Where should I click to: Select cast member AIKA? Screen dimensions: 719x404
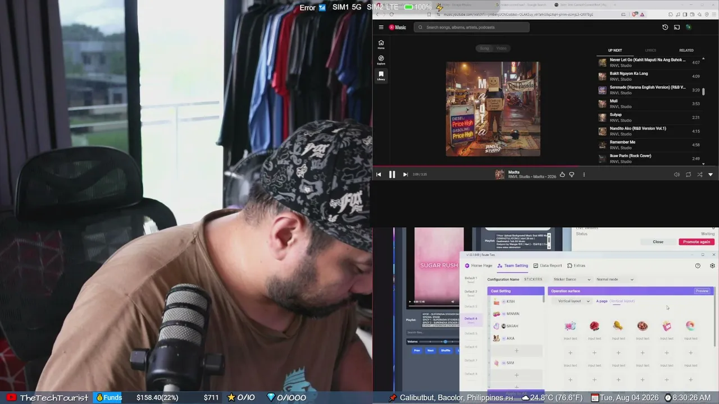tap(516, 338)
